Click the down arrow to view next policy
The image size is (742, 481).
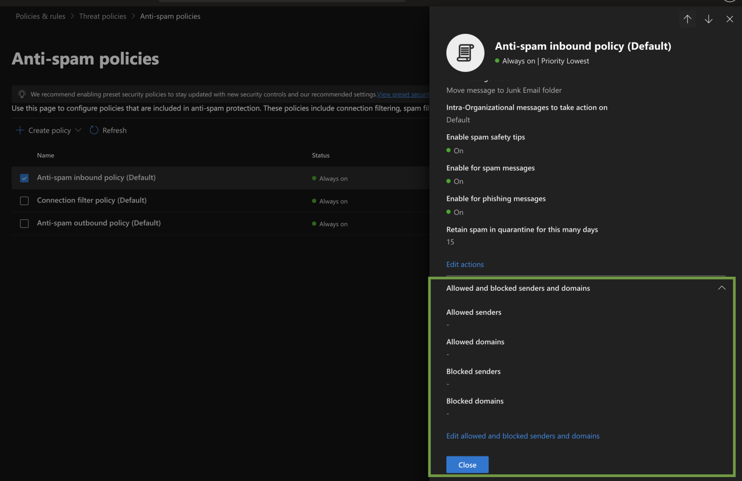pyautogui.click(x=709, y=19)
